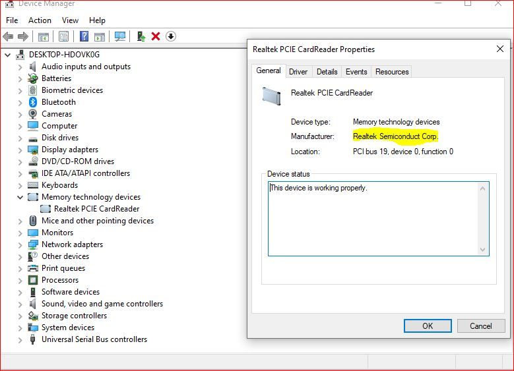The height and width of the screenshot is (371, 514).
Task: Click the Memory technology devices type value
Action: 396,122
